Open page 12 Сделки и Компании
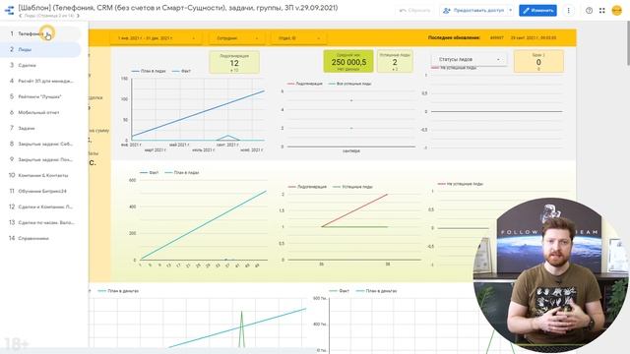 40,206
